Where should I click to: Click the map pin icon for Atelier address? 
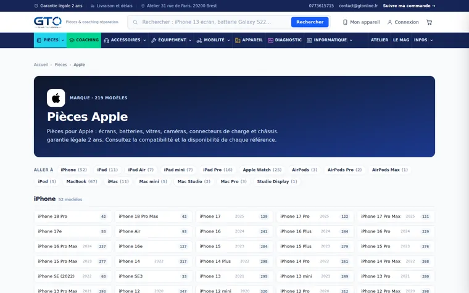coord(143,6)
